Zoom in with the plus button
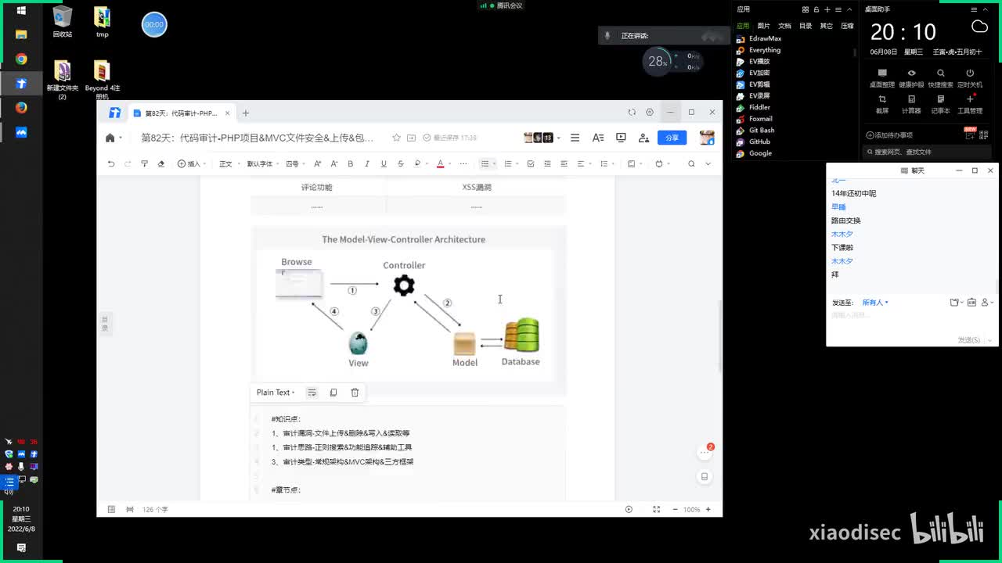Image resolution: width=1002 pixels, height=563 pixels. point(708,509)
